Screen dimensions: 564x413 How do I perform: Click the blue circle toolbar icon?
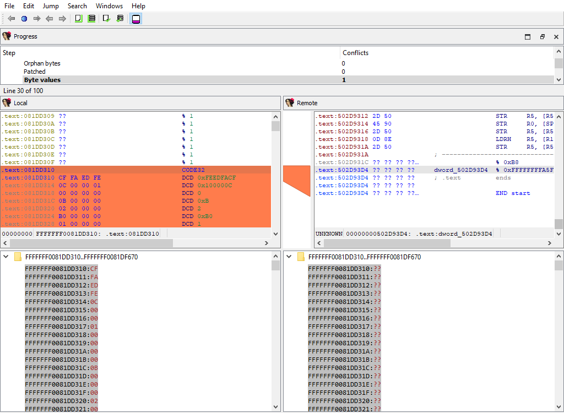tap(24, 19)
